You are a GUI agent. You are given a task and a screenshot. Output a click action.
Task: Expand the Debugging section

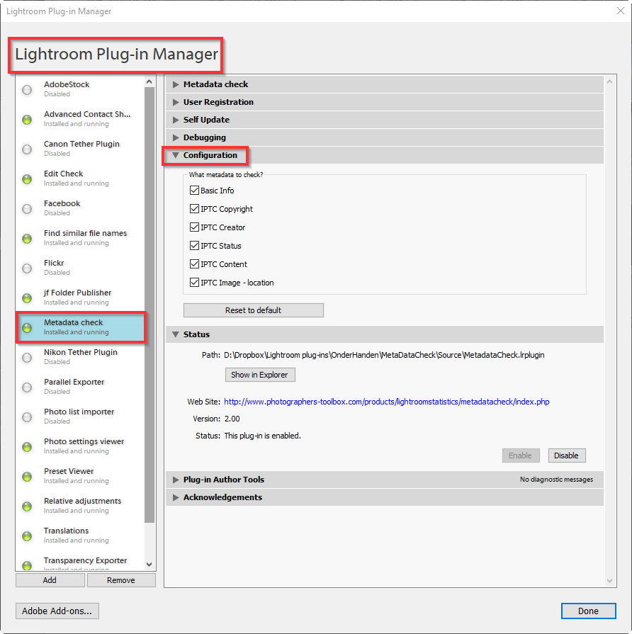pos(176,137)
